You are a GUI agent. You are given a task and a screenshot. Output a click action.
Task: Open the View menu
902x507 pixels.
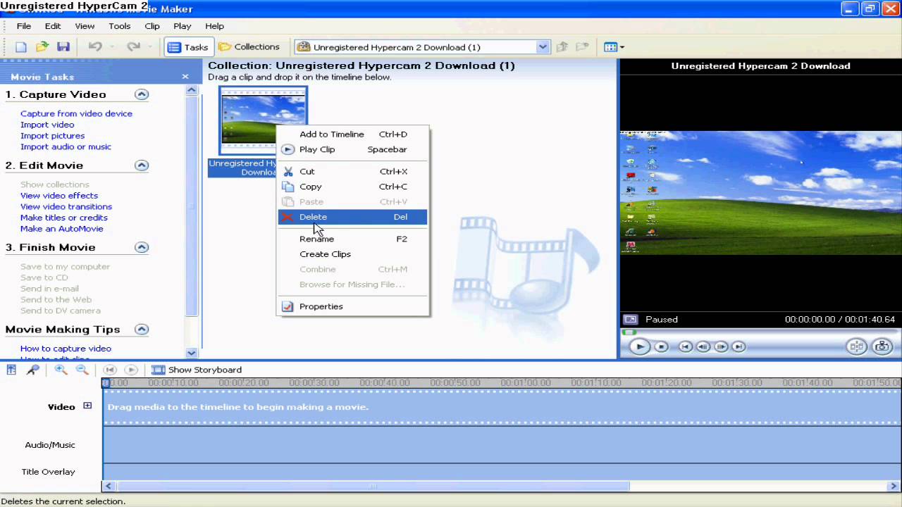(85, 26)
